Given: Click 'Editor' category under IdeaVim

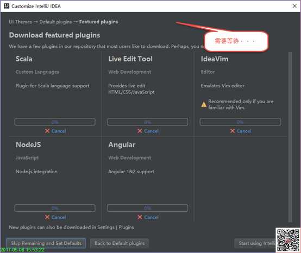Looking at the screenshot, I should click(208, 72).
